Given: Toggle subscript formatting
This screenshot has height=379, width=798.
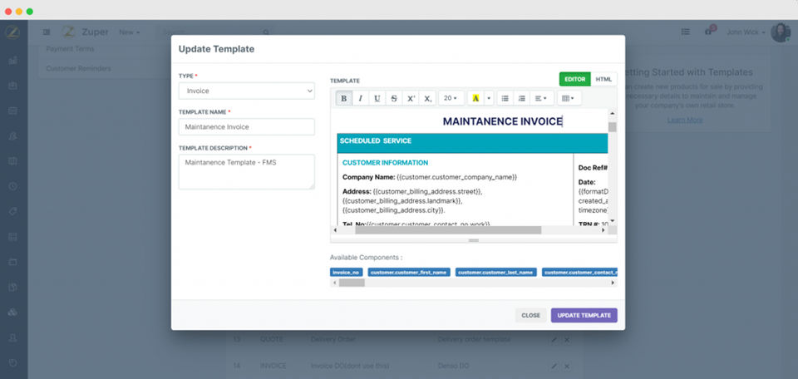Looking at the screenshot, I should 427,98.
